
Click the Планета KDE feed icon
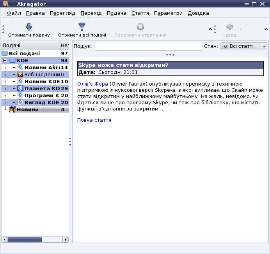[x=20, y=89]
